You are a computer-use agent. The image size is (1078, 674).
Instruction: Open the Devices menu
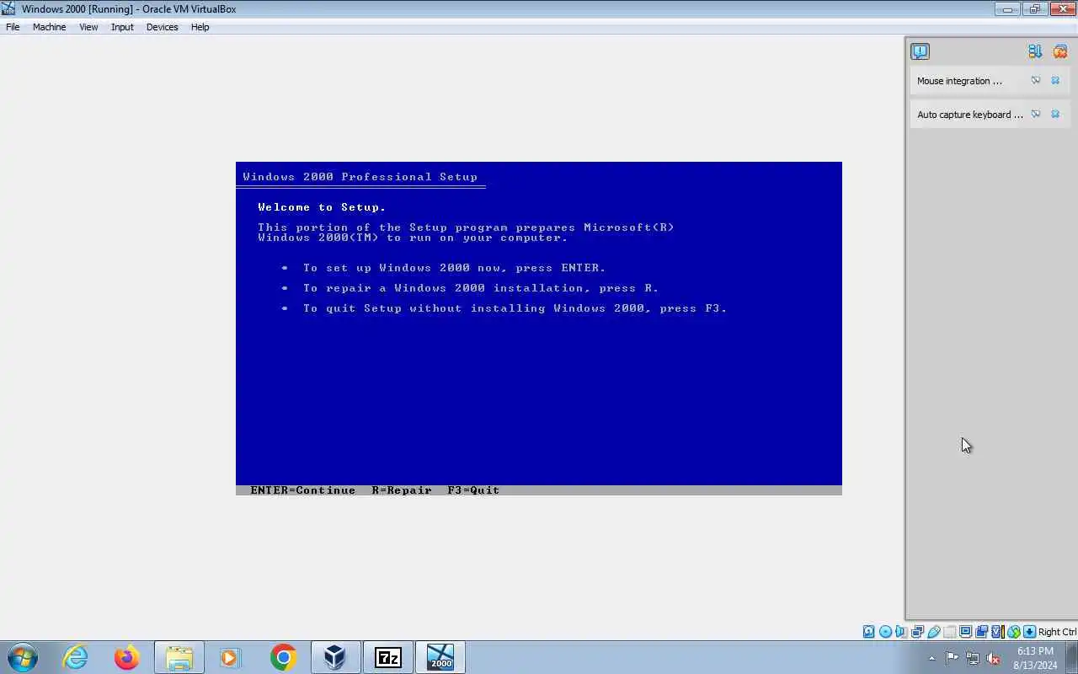point(162,27)
